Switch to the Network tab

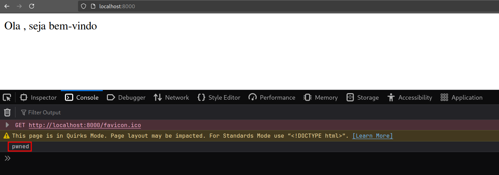tap(171, 98)
